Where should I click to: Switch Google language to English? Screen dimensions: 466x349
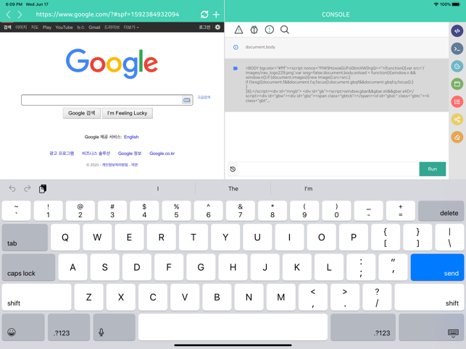point(131,137)
